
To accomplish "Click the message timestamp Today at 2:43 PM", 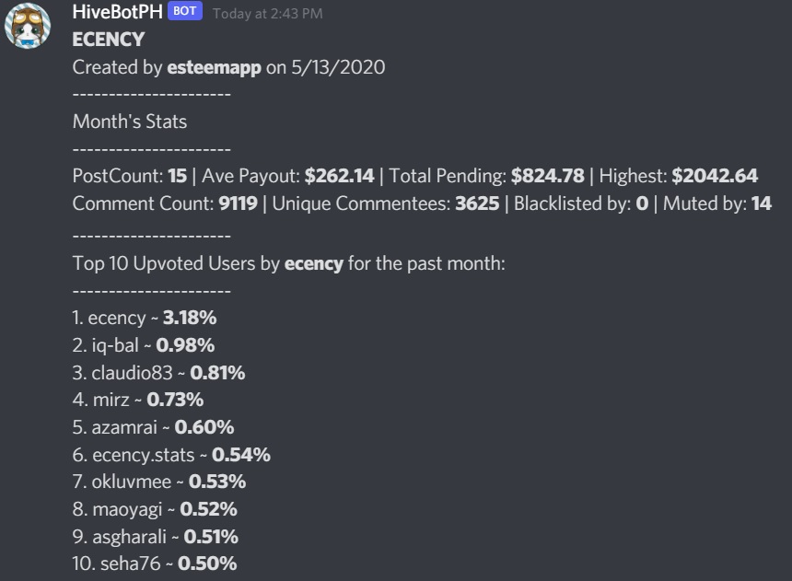I will (268, 13).
